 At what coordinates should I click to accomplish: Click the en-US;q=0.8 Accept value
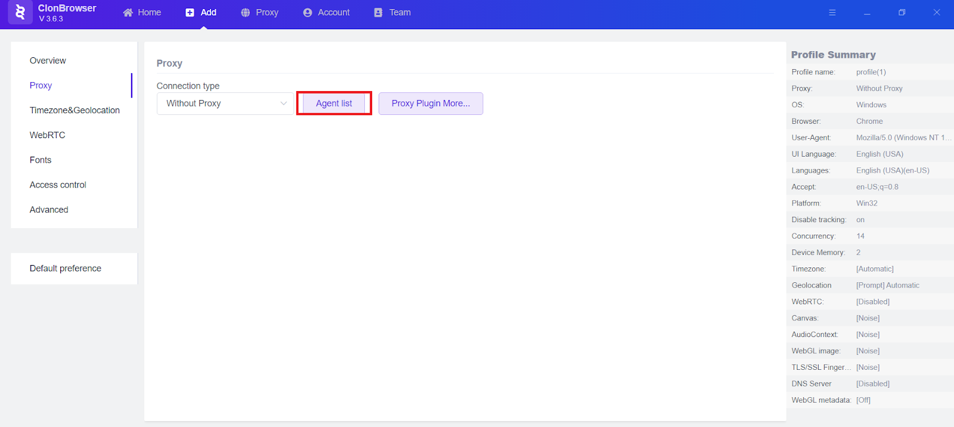tap(877, 187)
